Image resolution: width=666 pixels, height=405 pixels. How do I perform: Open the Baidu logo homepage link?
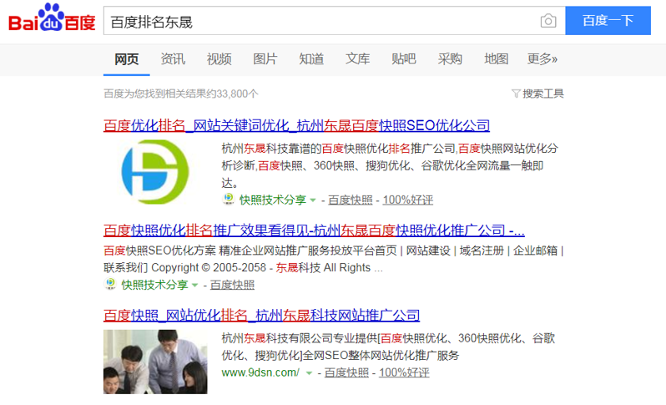coord(52,18)
